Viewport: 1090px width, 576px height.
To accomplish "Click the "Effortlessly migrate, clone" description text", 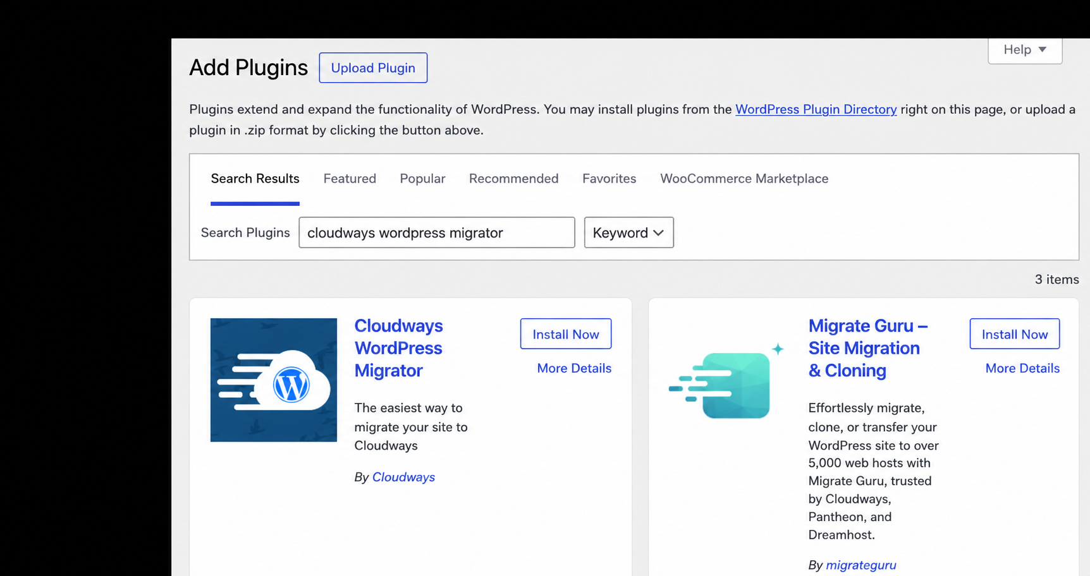I will (873, 471).
